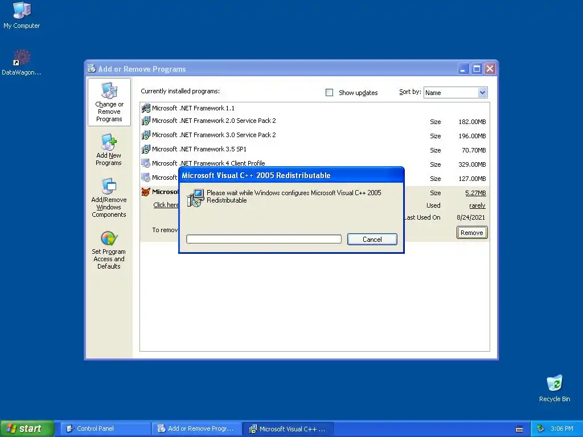Screen dimensions: 583x437
Task: Click the .NET Framework 3.5 SP1 icon
Action: coord(146,149)
